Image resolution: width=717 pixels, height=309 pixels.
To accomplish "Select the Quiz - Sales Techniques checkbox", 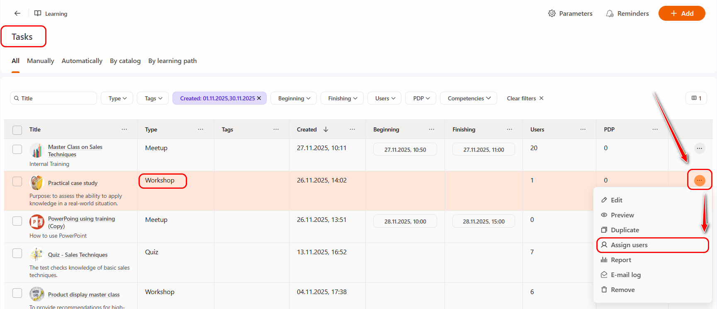I will (17, 253).
